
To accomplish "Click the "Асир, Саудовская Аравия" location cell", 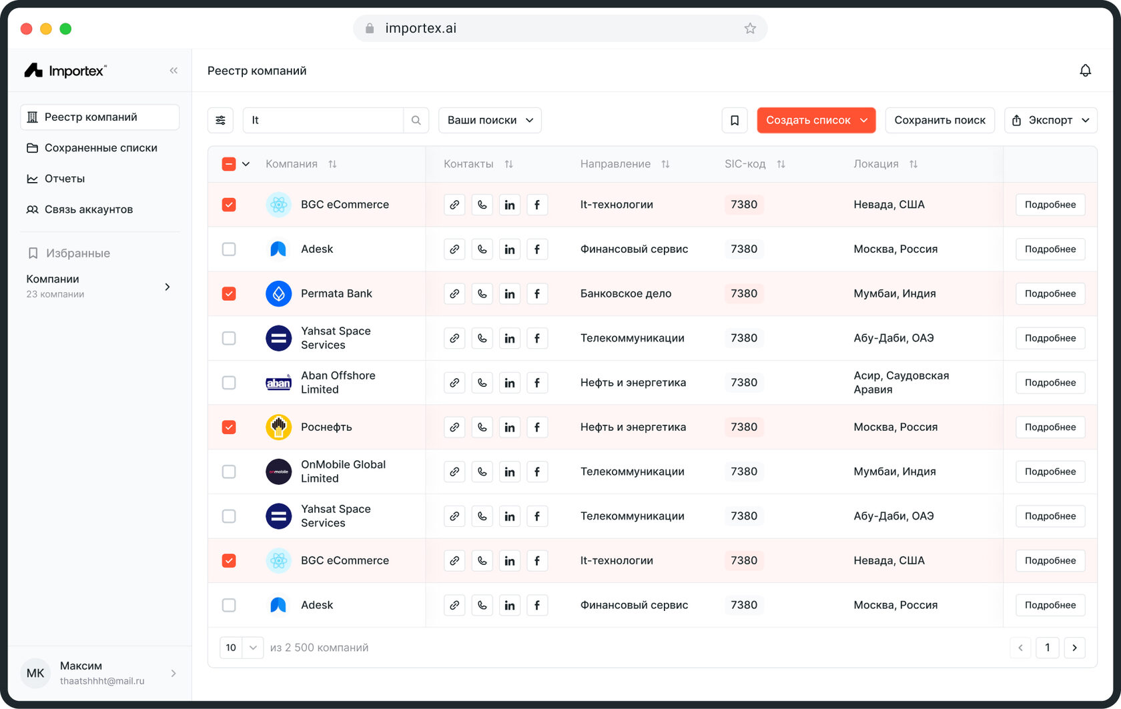I will (901, 383).
